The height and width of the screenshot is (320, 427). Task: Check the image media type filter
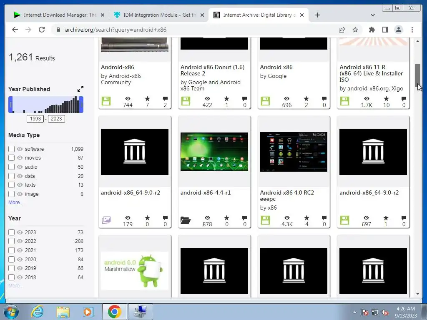point(11,194)
